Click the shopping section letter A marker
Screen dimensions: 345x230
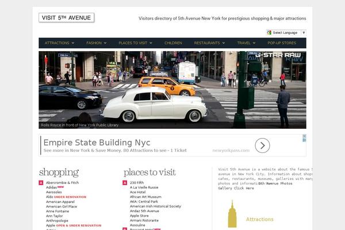[x=41, y=183]
